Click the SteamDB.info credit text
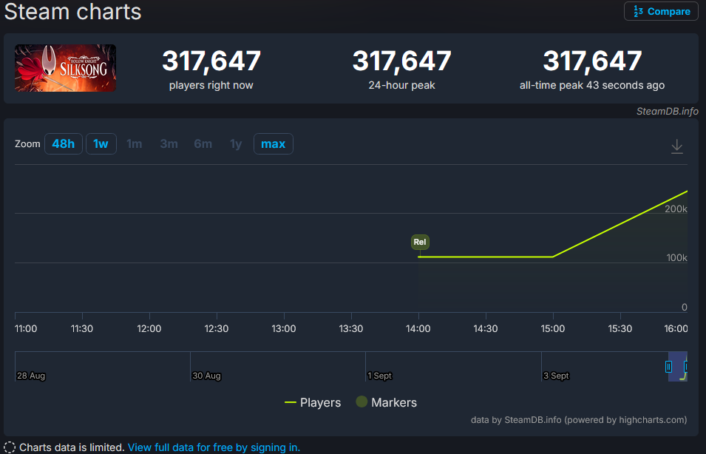Screen dimensions: 706x454 click(x=668, y=111)
